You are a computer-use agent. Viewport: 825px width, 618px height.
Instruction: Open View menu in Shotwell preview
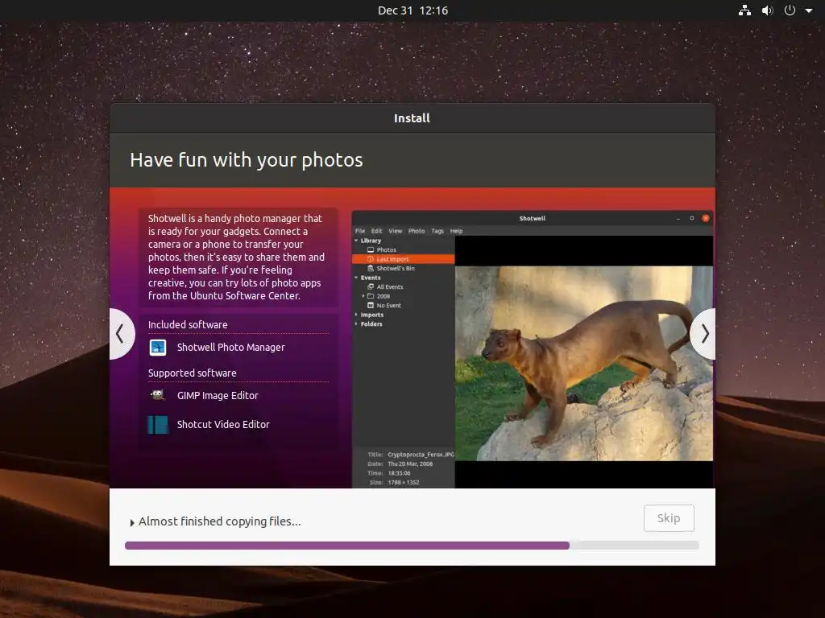point(395,231)
